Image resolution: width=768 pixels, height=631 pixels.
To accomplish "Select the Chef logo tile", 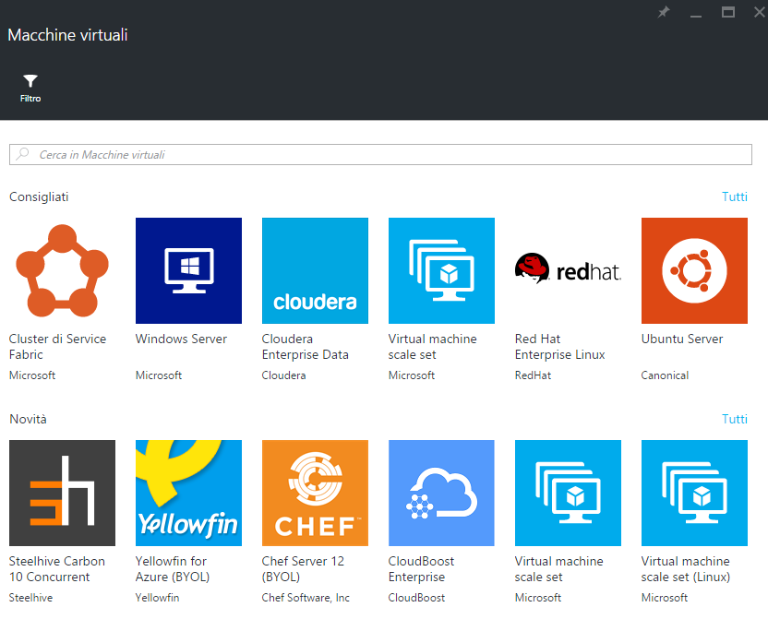I will (315, 493).
